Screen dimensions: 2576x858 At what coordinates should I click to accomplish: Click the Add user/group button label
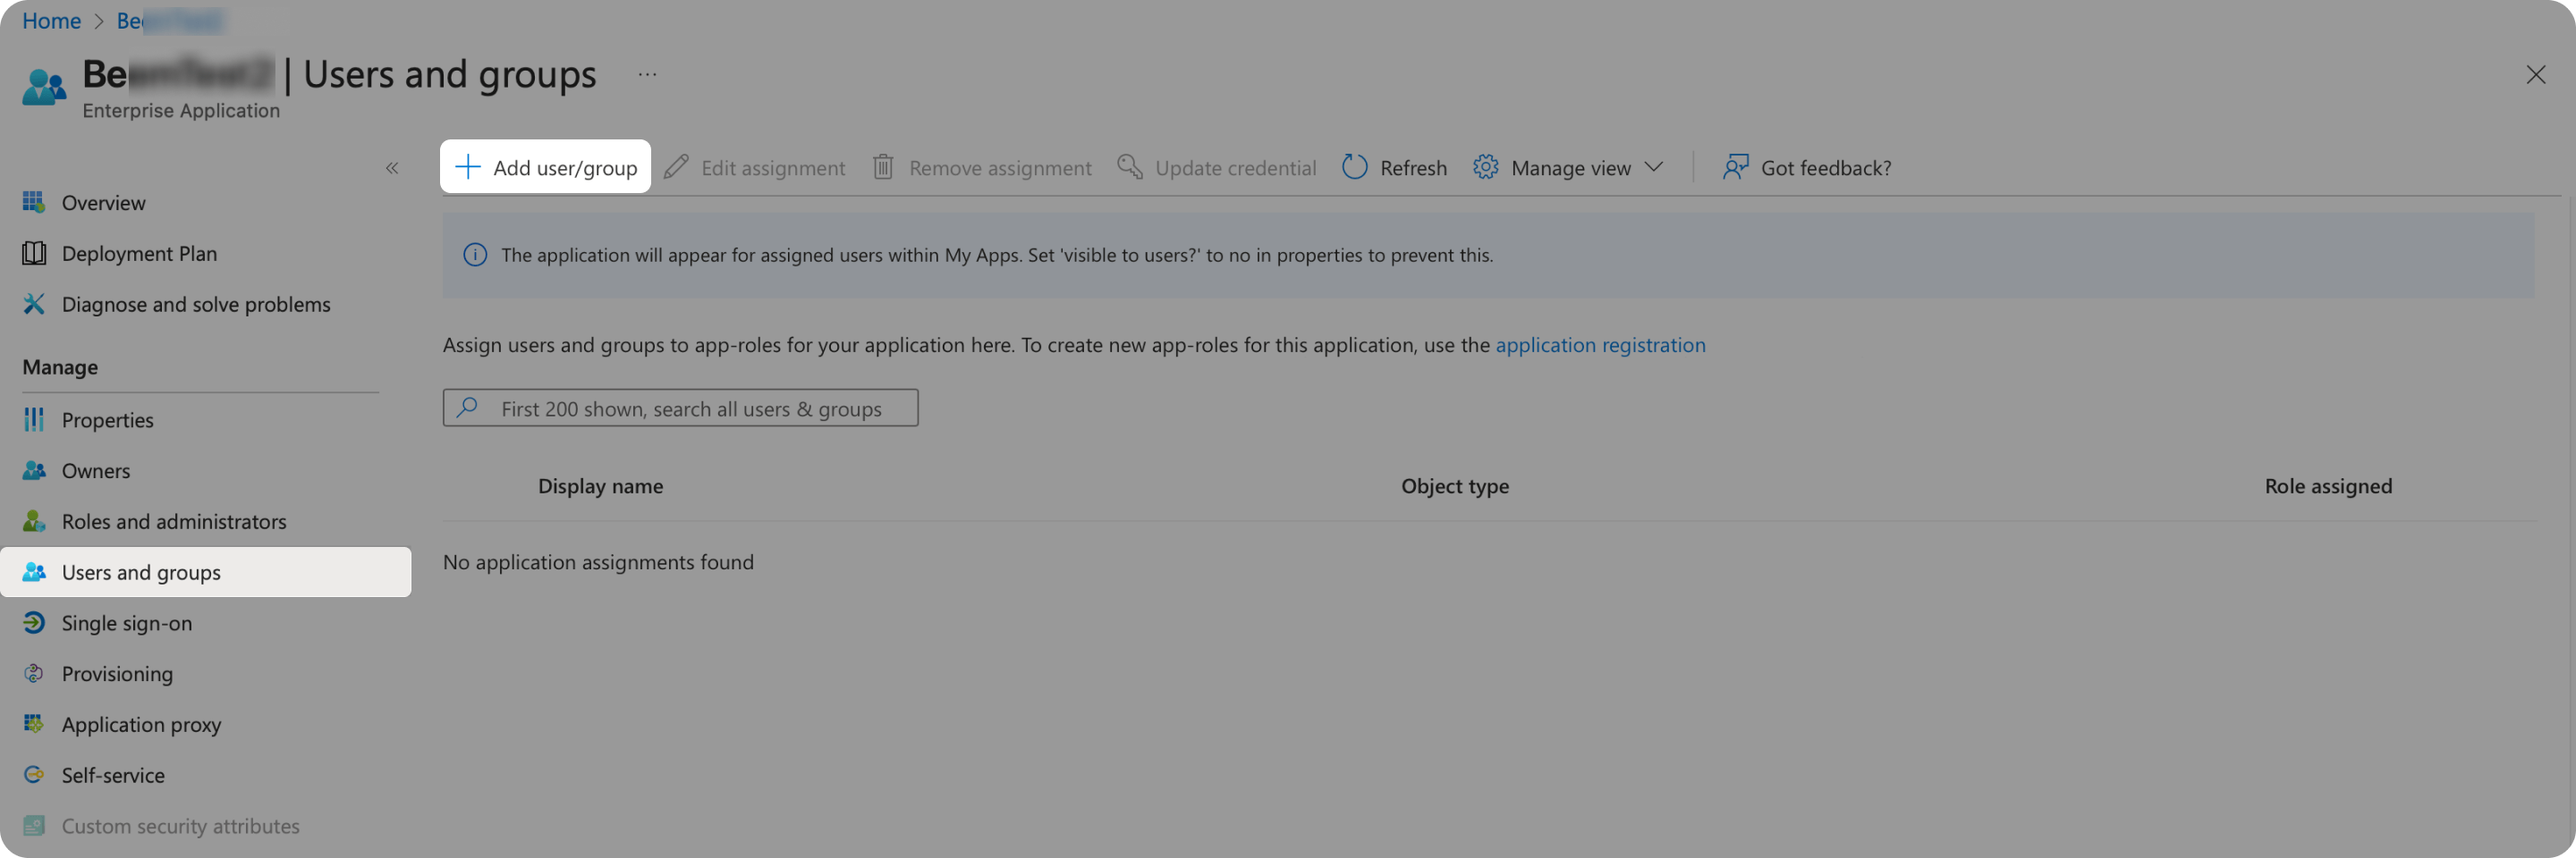click(565, 168)
